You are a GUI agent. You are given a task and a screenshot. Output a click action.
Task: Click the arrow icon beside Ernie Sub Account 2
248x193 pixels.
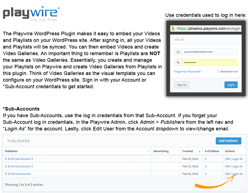6,166
